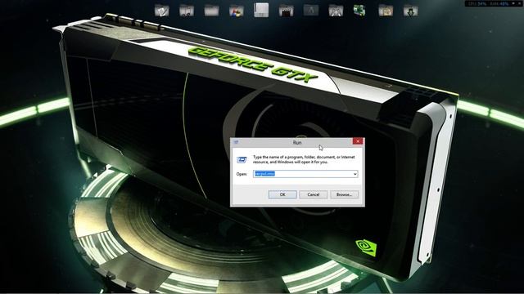Expand the Open combo box dropdown arrow
Screen dimensions: 524x294
[x=355, y=174]
